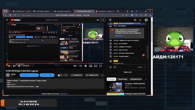Image resolution: width=195 pixels, height=110 pixels.
Task: Open the donationalerts link in description
Action: pyautogui.click(x=21, y=86)
